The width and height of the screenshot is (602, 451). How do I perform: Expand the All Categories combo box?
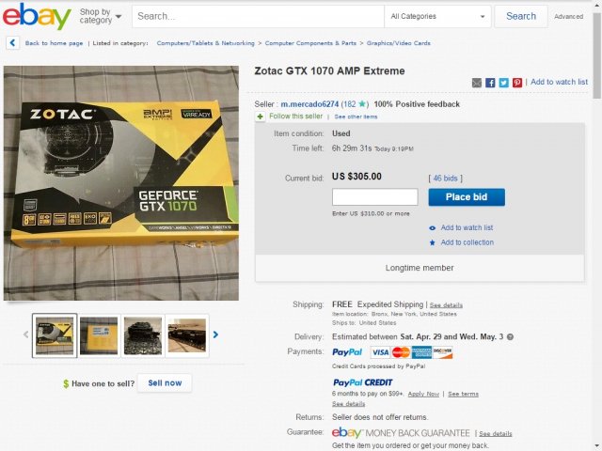coord(437,17)
